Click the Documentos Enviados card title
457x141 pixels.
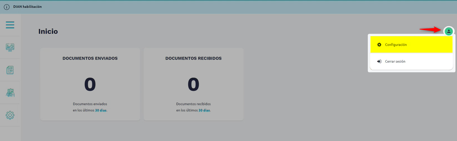tap(90, 58)
